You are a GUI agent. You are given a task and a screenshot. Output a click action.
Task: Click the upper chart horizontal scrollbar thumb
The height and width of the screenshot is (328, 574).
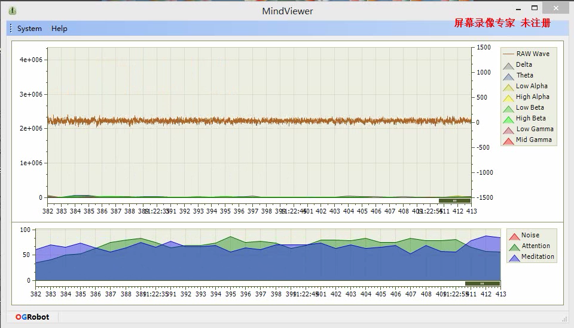(x=454, y=200)
